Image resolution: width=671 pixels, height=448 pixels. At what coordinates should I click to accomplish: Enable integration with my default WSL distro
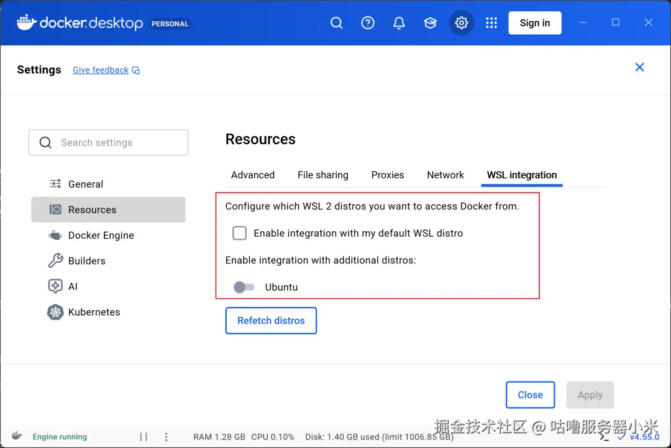tap(240, 234)
